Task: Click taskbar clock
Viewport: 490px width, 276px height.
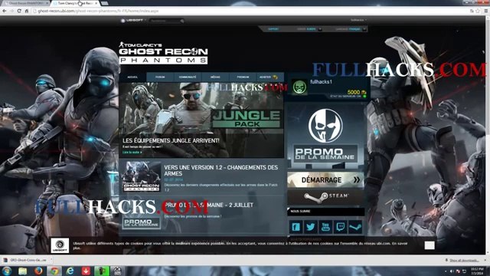Action: point(477,271)
